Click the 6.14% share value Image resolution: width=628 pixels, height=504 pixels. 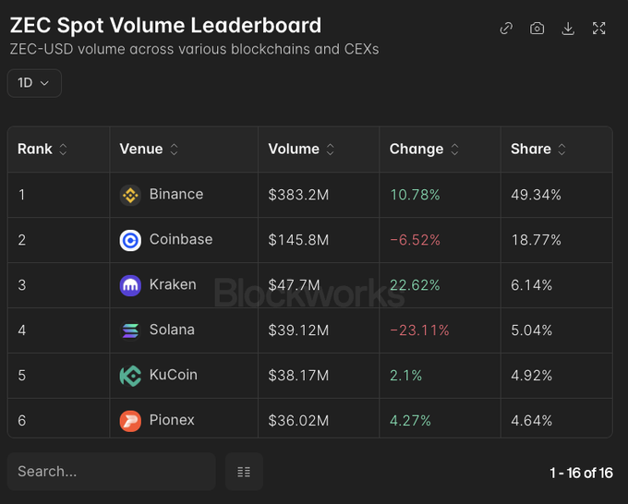click(x=531, y=285)
